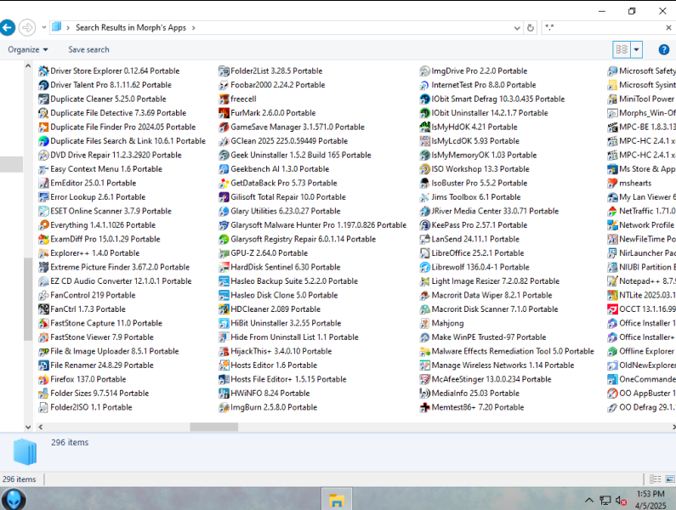Select the OCCT 13.1.16 icon
This screenshot has width=676, height=510.
(x=612, y=309)
